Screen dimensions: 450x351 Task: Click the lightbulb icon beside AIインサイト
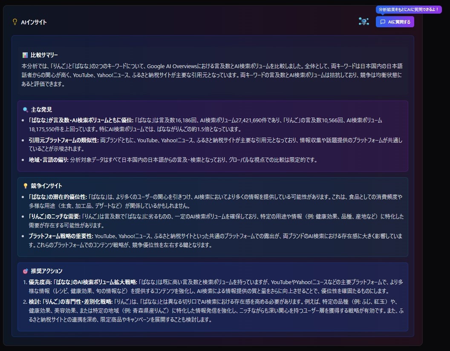coord(15,22)
